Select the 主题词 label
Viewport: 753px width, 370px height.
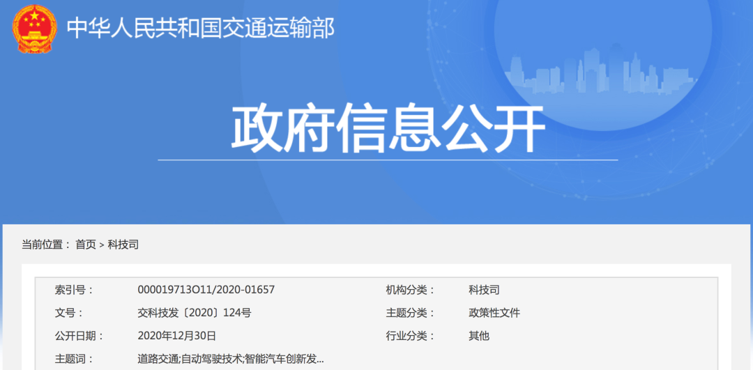click(x=74, y=359)
